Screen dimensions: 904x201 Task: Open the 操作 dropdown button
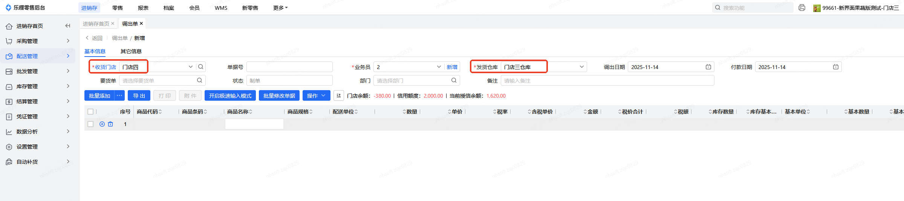(x=317, y=95)
